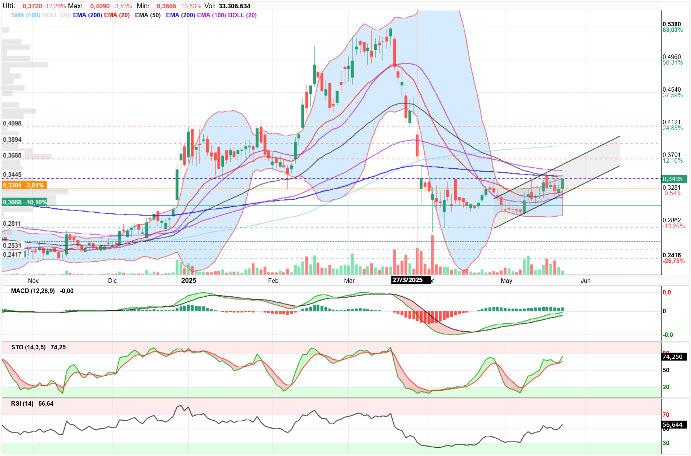The image size is (691, 456).
Task: Select the 0,2417 level label
Action: coord(12,255)
